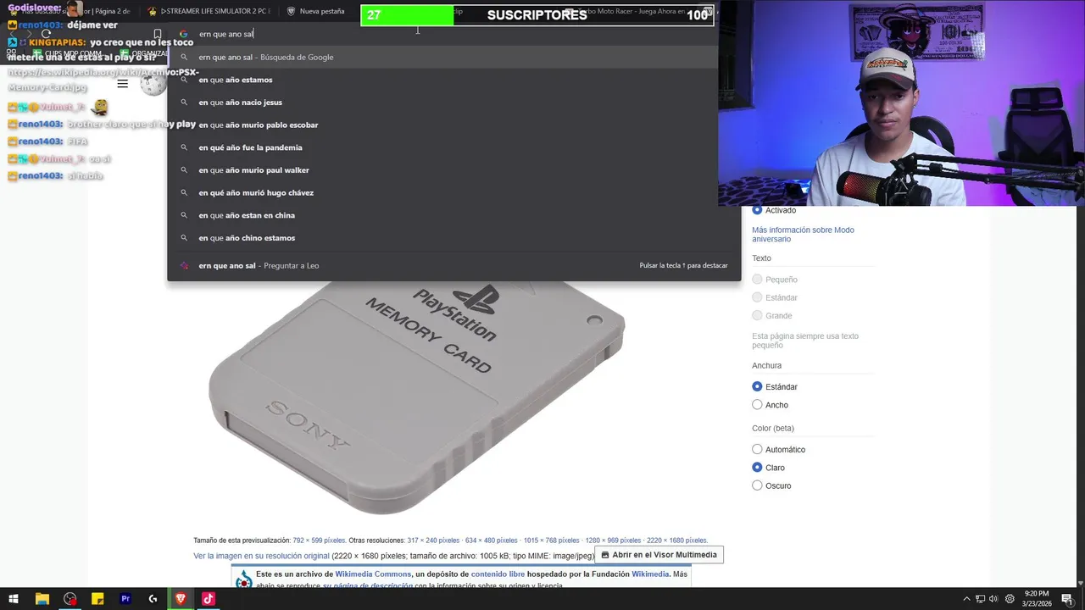The image size is (1085, 610).
Task: Open the volume tray icon
Action: coord(993,599)
